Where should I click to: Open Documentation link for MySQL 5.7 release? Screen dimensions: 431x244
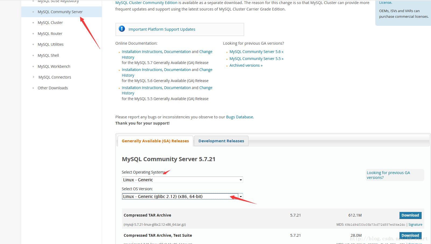tap(177, 52)
